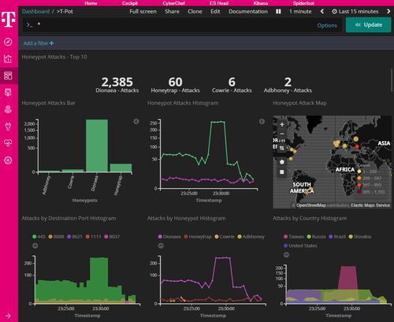Click sidebar icon between Timelion and wrench
Viewport: 394px width, 322px height.
click(8, 109)
